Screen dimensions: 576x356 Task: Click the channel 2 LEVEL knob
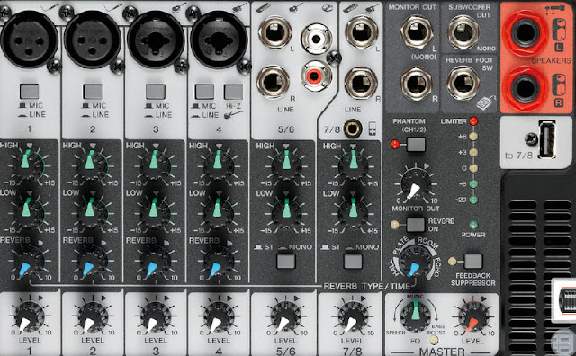pyautogui.click(x=93, y=316)
